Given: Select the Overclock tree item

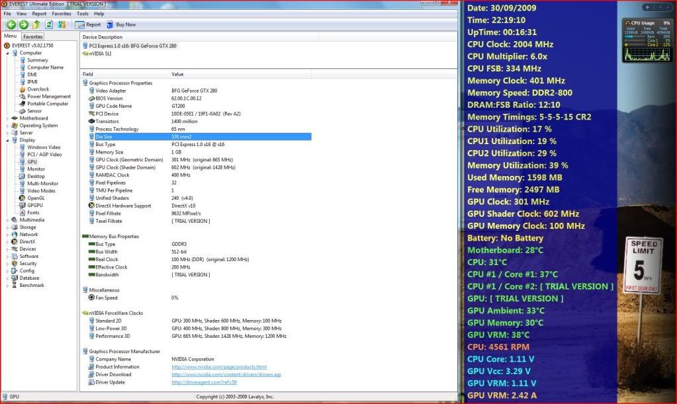Looking at the screenshot, I should click(x=38, y=89).
